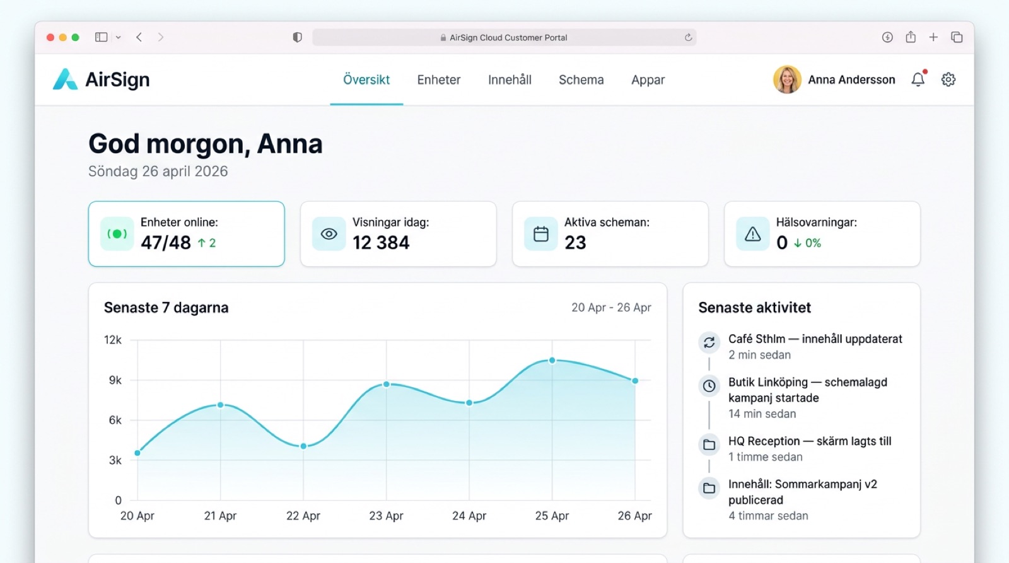Click the AirSign logo

(102, 79)
